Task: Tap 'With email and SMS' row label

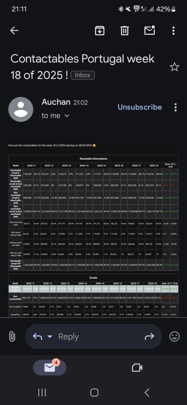Action: [x=16, y=224]
